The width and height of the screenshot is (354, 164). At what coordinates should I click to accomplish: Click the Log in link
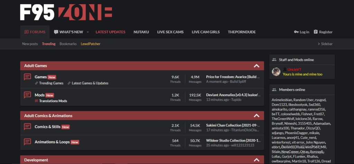pyautogui.click(x=304, y=32)
